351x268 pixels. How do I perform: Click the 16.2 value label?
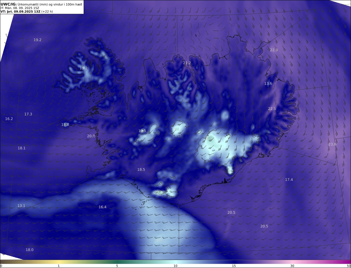click(x=9, y=119)
